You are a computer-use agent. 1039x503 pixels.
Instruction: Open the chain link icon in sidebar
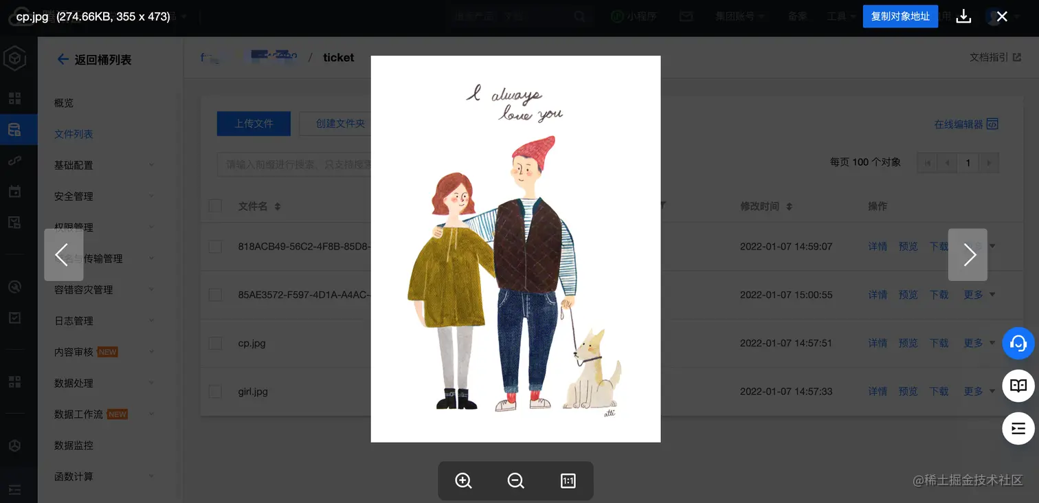[x=14, y=161]
